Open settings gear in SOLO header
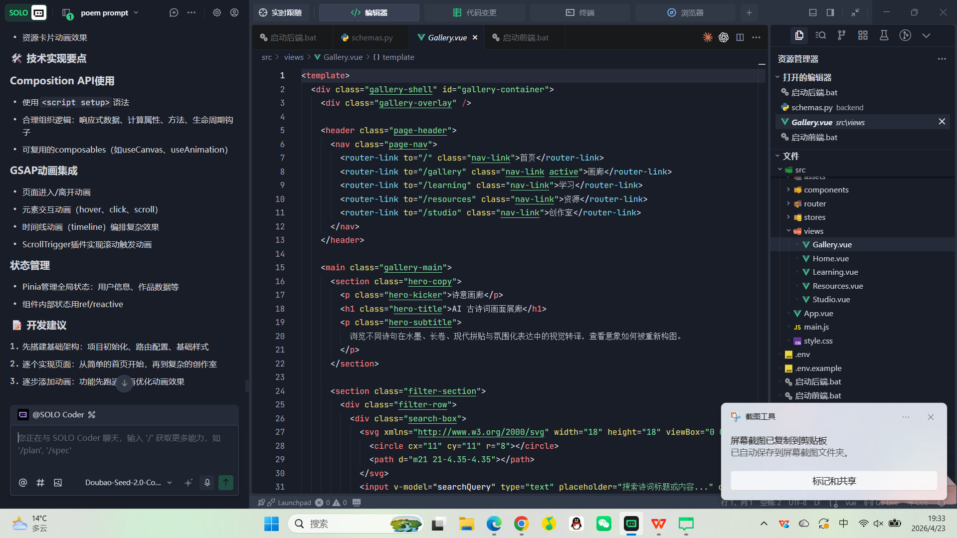This screenshot has width=957, height=538. click(x=216, y=12)
